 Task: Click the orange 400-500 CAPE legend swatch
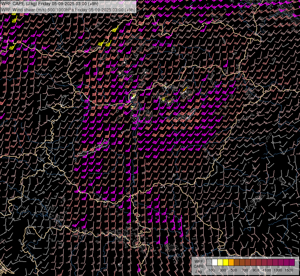pos(231,263)
